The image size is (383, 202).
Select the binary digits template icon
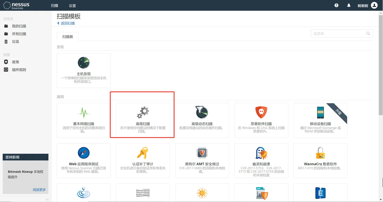tap(143, 193)
